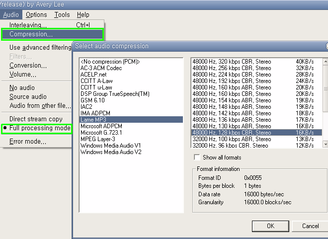The width and height of the screenshot is (328, 239).
Task: Select 32000 Hz, 100 kbps ABR format
Action: tap(257, 139)
